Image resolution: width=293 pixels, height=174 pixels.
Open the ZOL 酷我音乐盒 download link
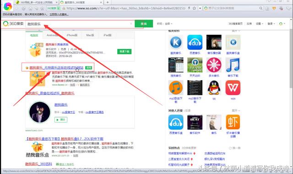(65, 139)
